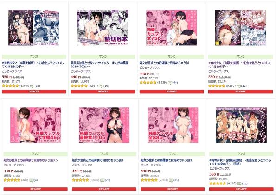Screen dimensions: 276x195
Task: Open the review comment icon showing (25)
Action: 239,183
